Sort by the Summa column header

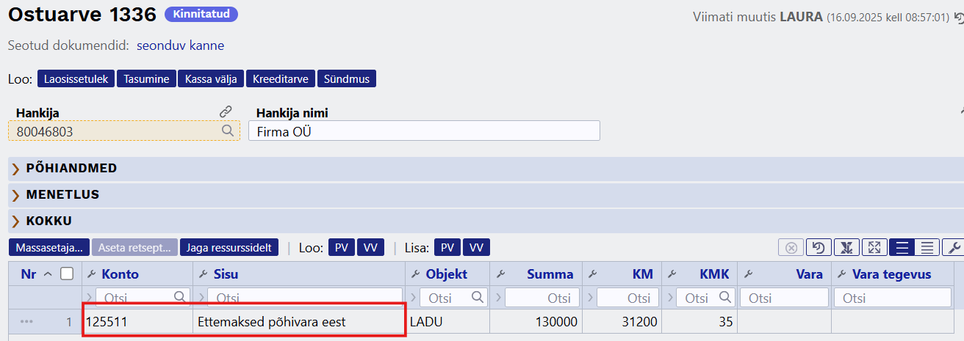pos(550,274)
